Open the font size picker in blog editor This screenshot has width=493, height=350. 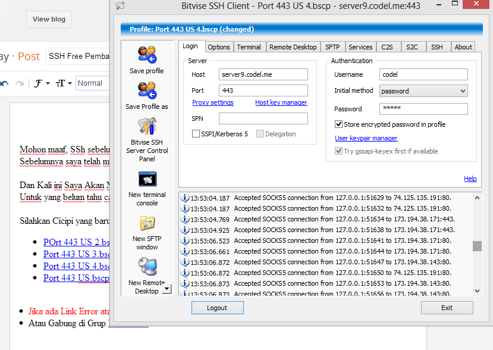64,83
